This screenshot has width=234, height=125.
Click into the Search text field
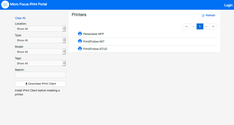[x=40, y=75]
